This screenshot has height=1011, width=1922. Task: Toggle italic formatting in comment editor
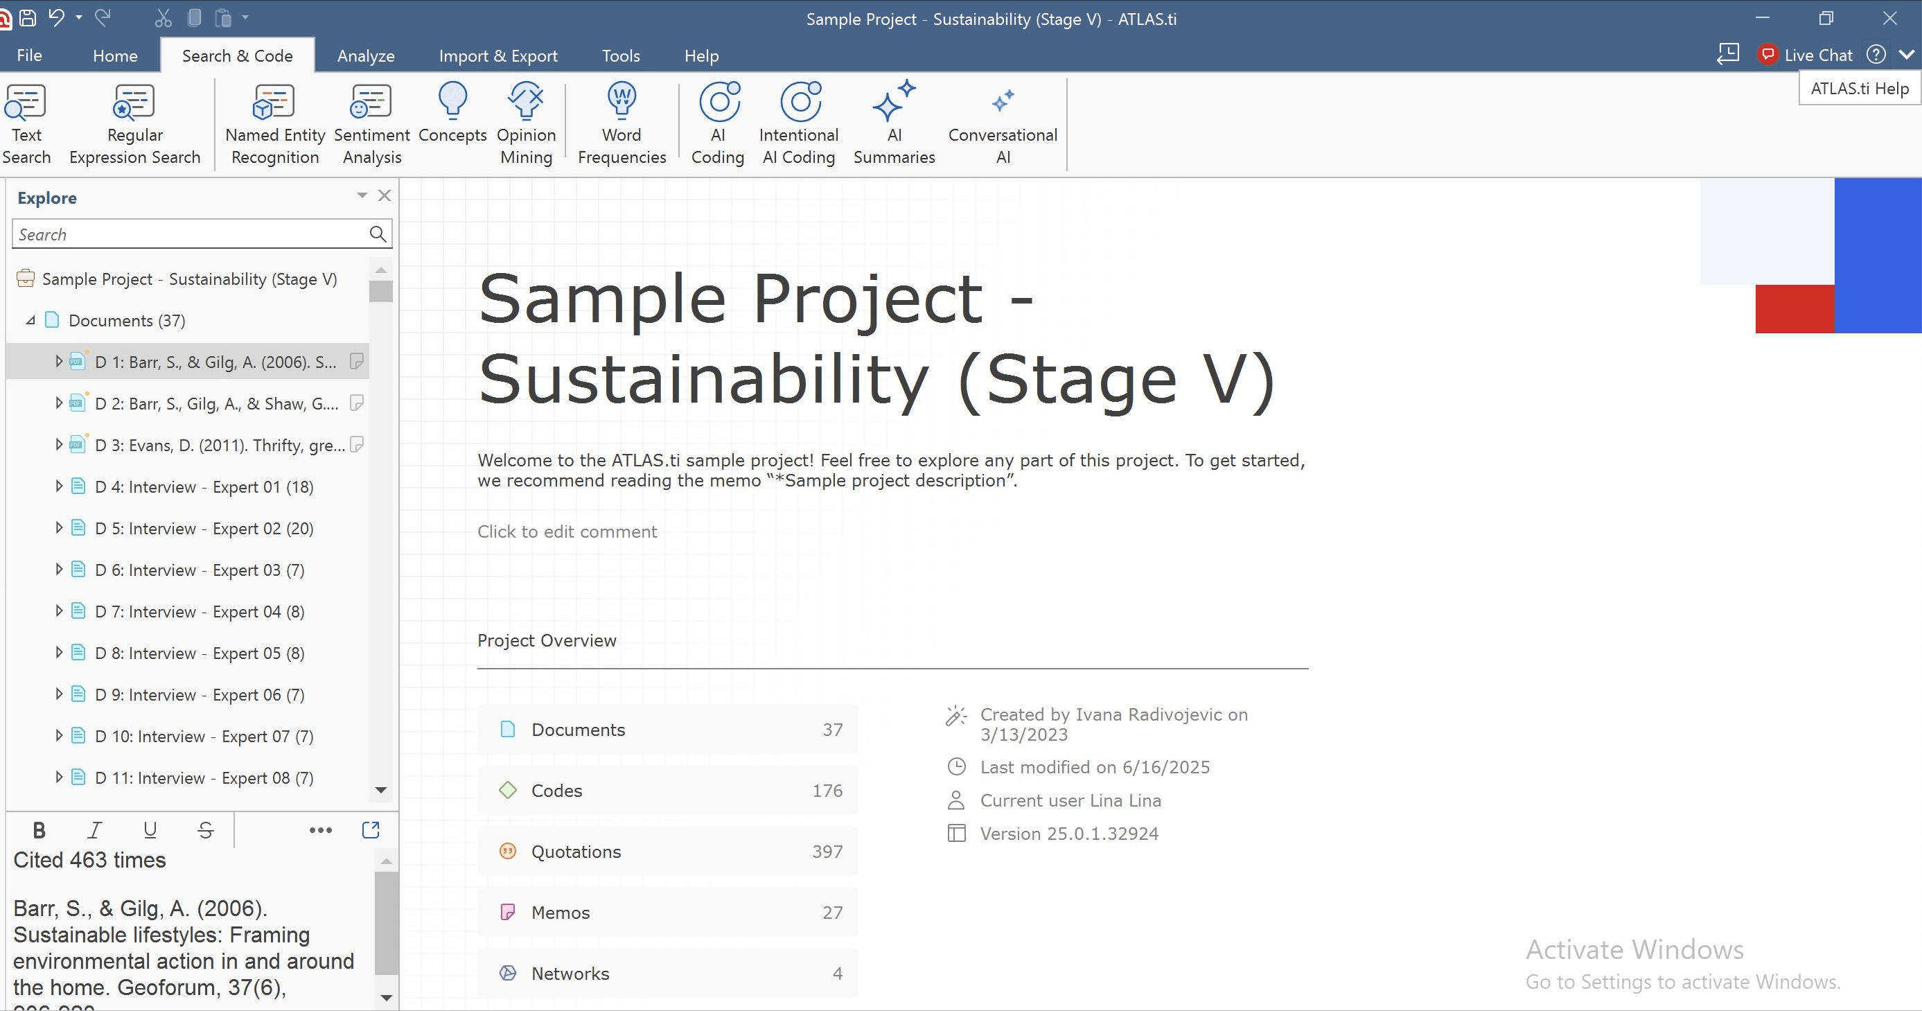pos(95,829)
